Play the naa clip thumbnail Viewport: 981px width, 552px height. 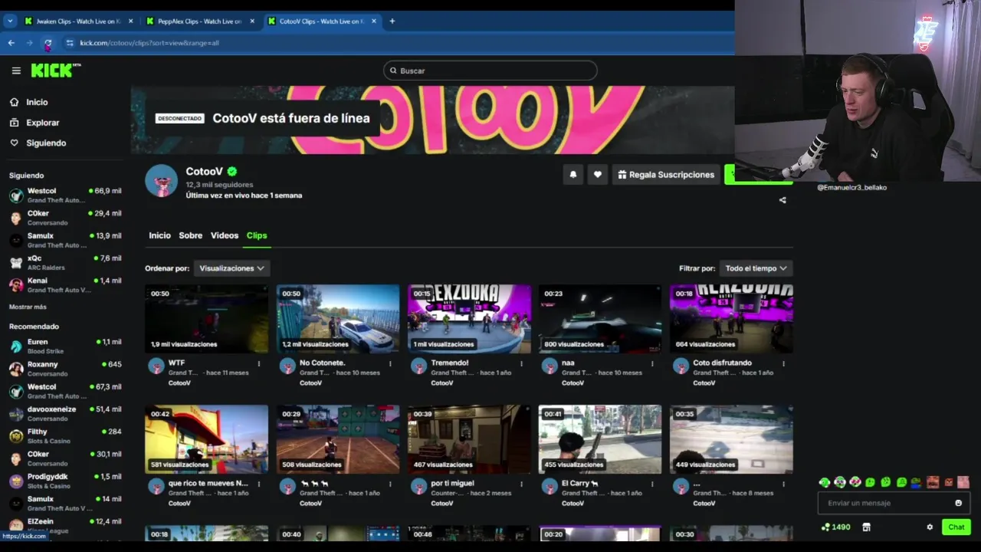(x=600, y=319)
